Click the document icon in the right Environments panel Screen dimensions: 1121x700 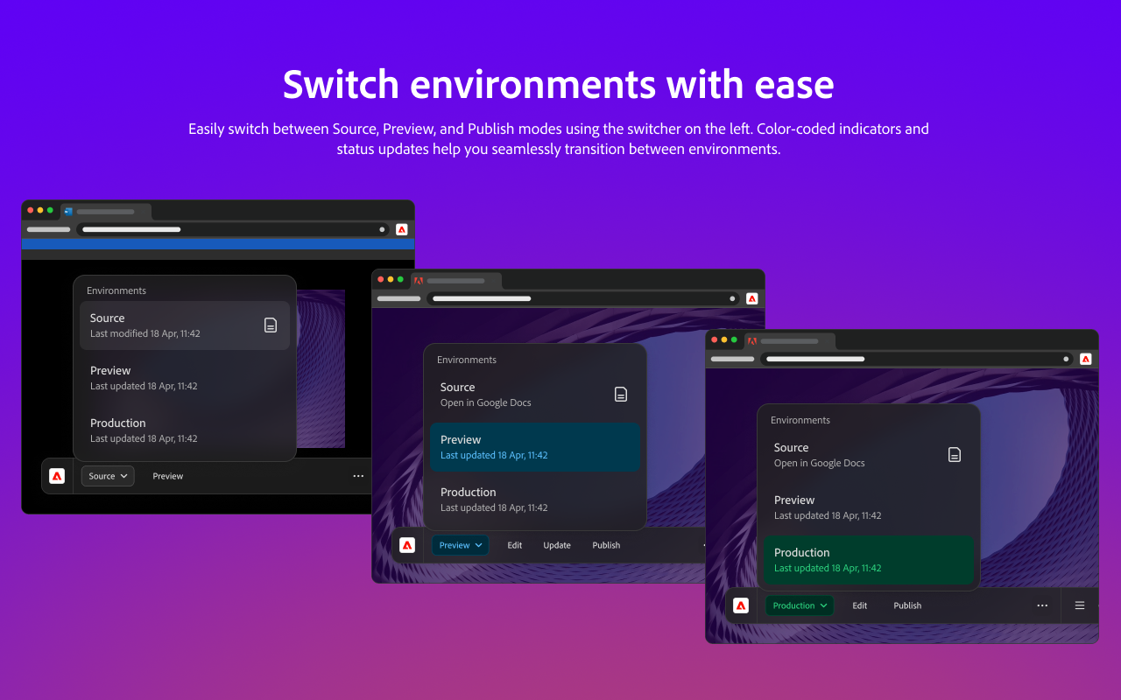[955, 455]
